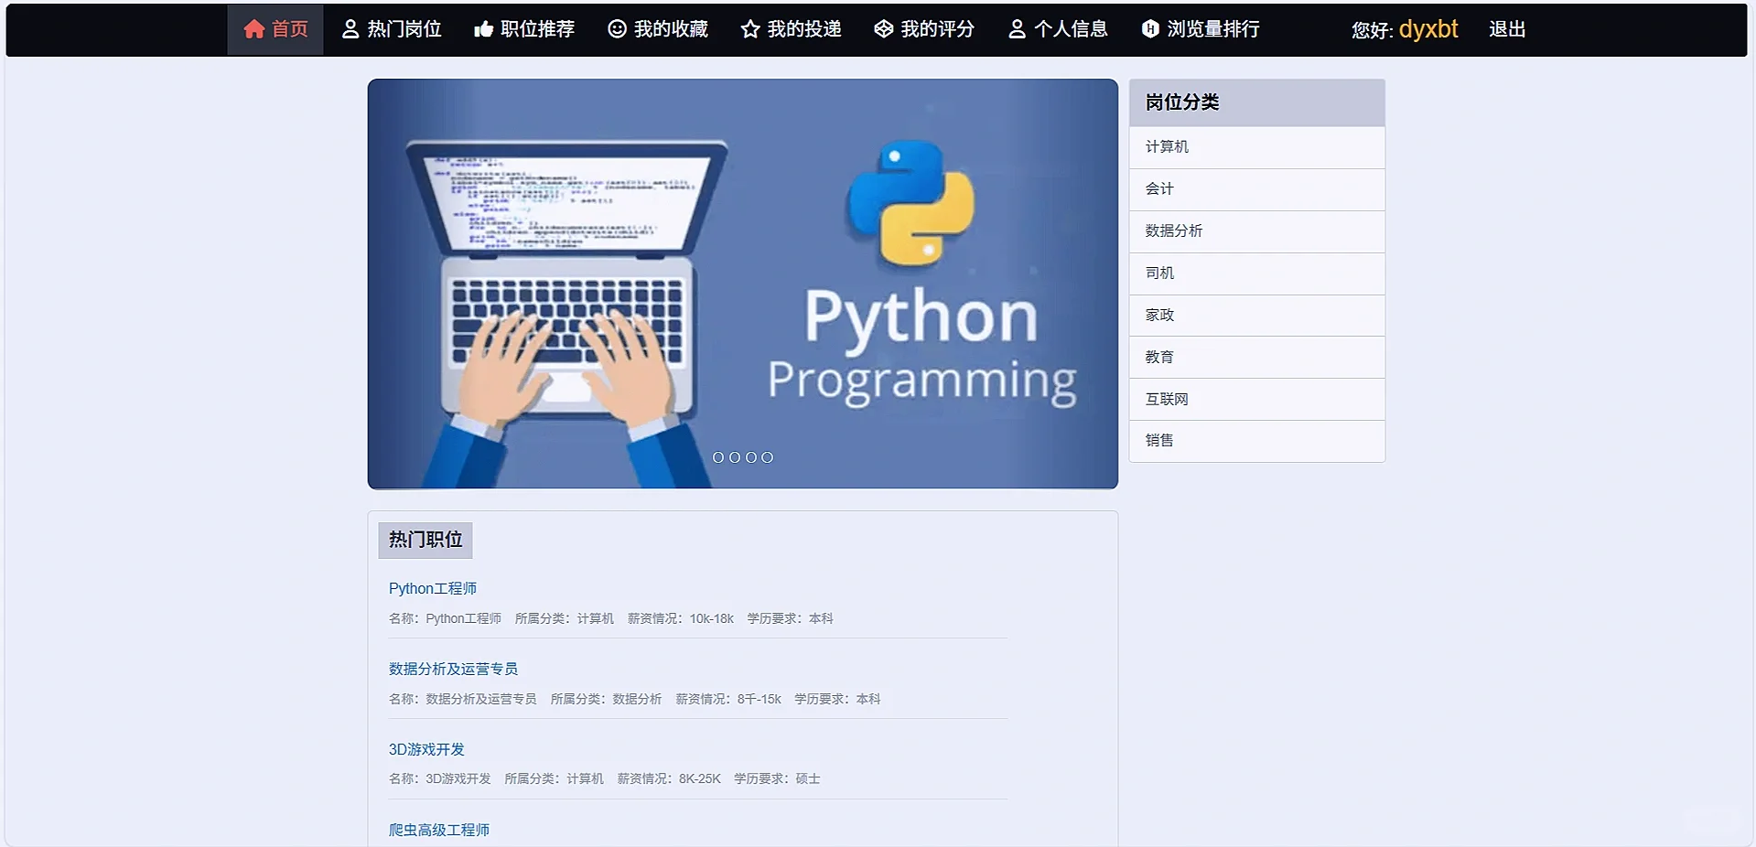The height and width of the screenshot is (847, 1756).
Task: Choose the 会计 job category
Action: click(1257, 189)
